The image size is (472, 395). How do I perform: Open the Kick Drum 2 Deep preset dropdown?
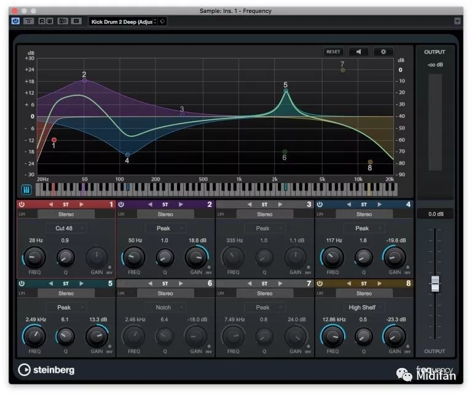[x=123, y=21]
